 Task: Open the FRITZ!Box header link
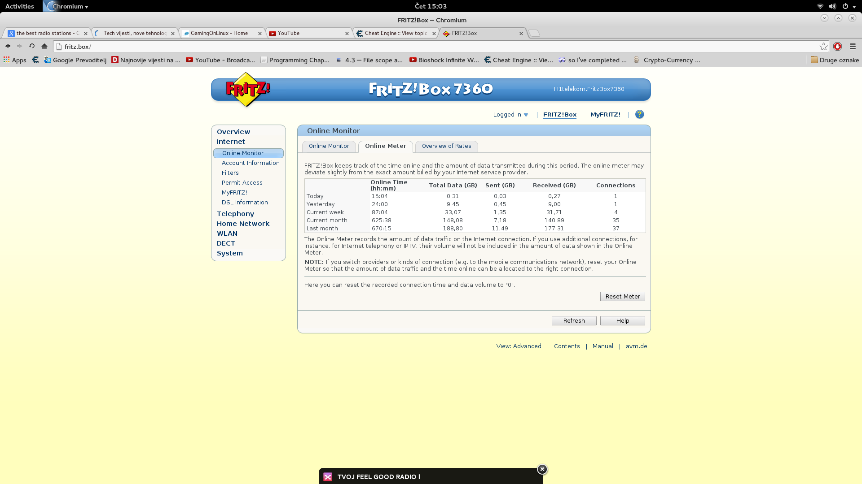click(560, 115)
